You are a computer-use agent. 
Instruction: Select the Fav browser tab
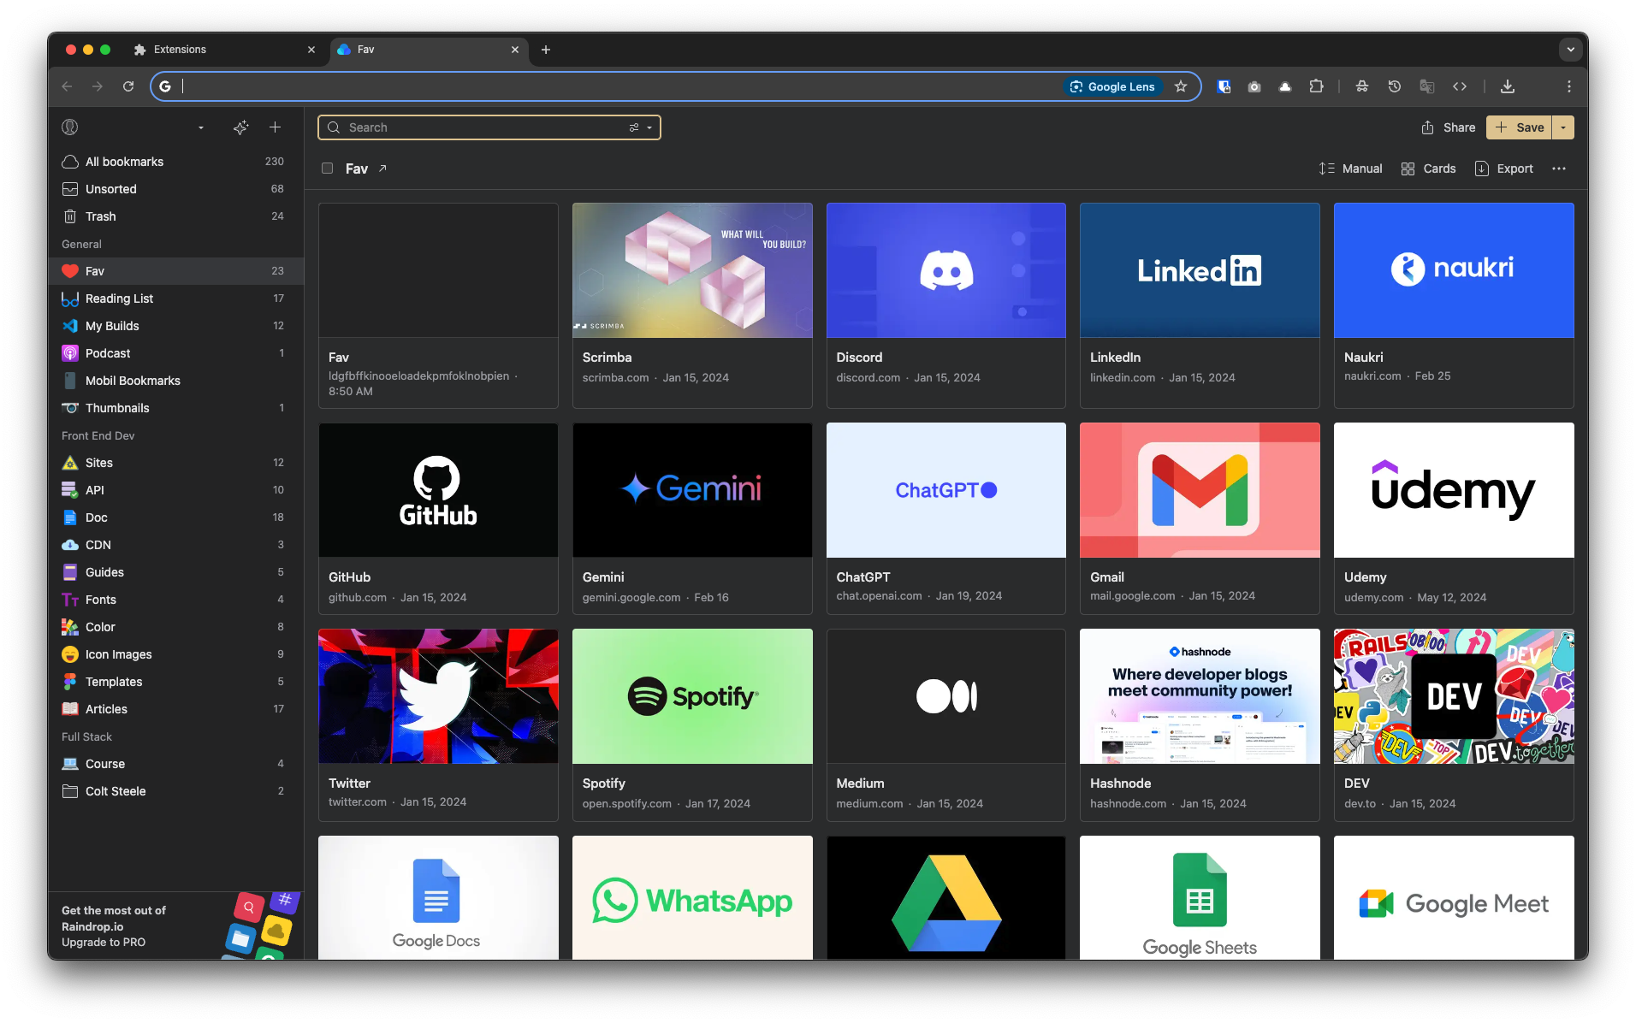[430, 50]
